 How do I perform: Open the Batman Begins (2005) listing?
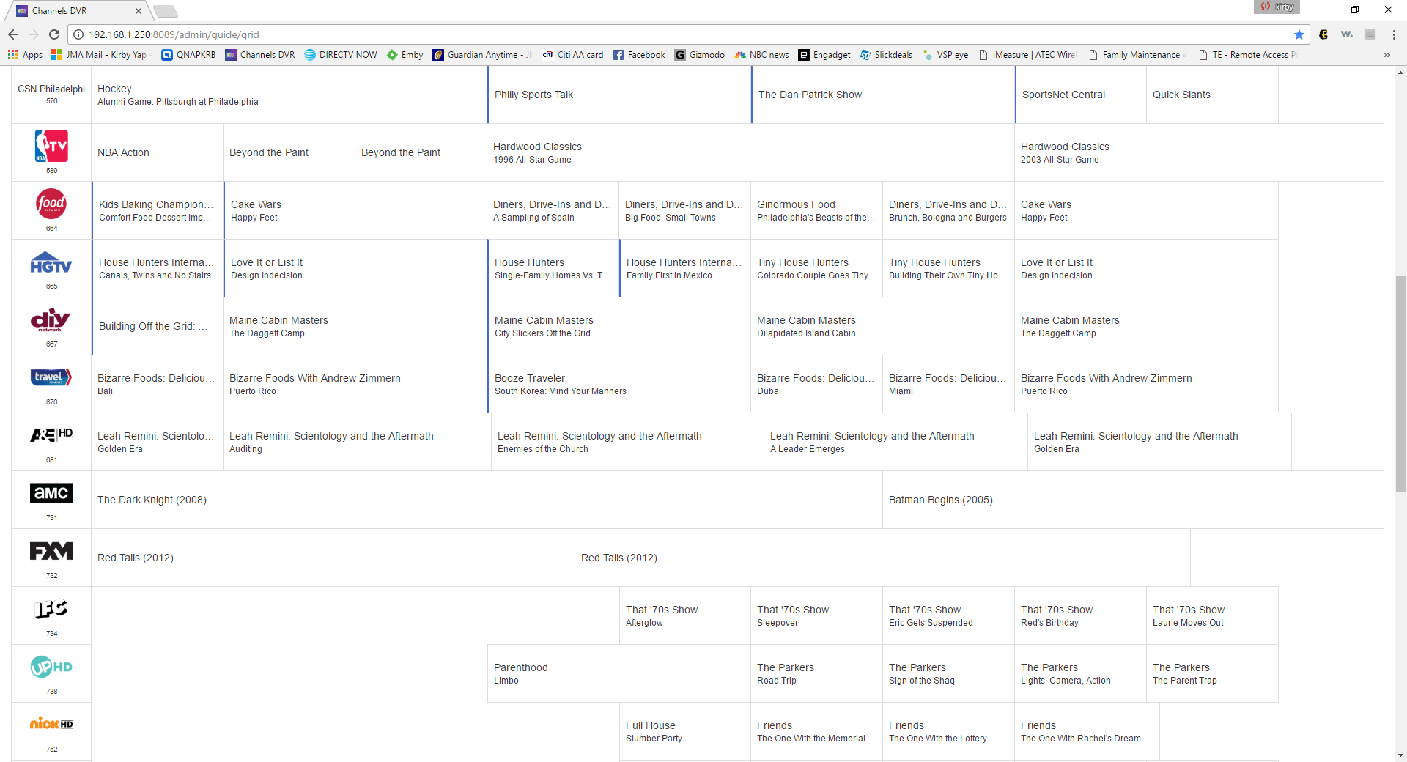tap(941, 500)
